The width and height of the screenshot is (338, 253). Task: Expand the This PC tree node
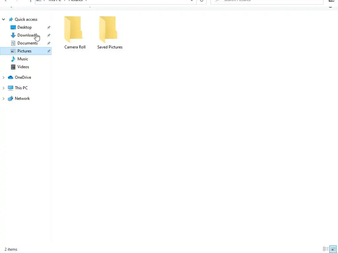click(3, 88)
